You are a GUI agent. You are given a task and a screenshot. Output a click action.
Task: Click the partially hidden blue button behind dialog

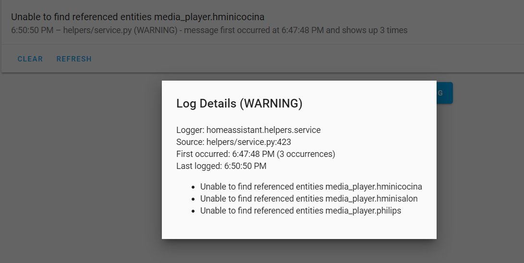coord(444,93)
